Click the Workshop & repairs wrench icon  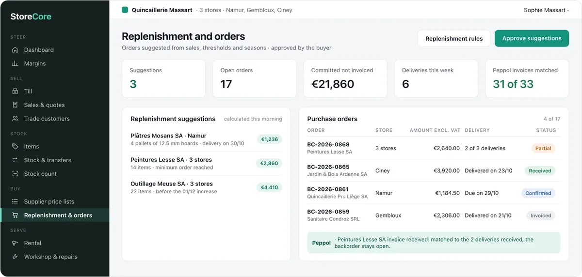[15, 257]
